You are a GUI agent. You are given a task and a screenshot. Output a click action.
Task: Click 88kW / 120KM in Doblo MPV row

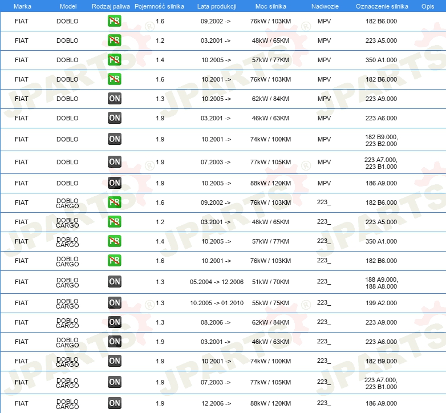pos(270,183)
